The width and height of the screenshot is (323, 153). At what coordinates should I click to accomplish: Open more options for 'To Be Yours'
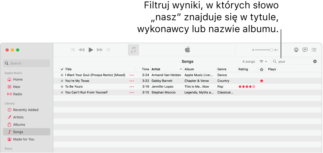pos(131,87)
